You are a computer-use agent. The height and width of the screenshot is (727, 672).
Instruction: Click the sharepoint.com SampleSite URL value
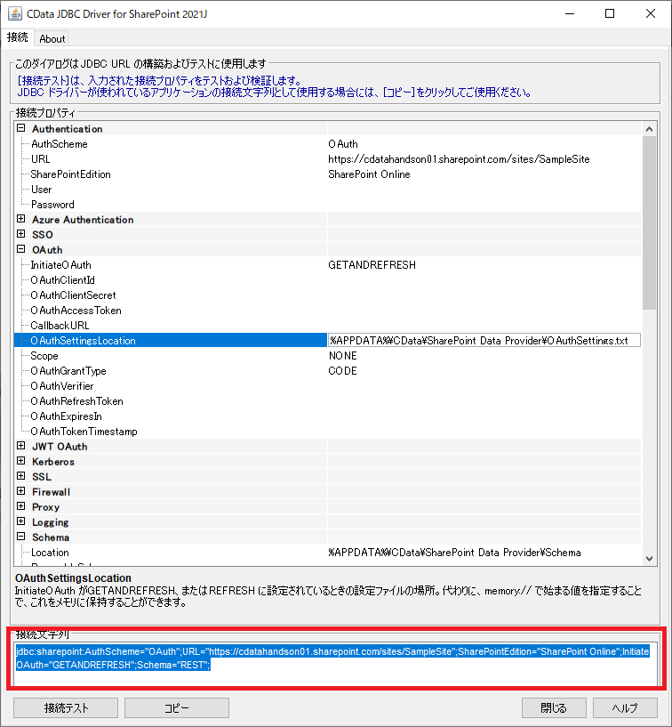(x=459, y=159)
